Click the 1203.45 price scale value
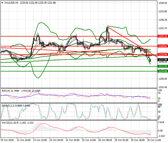Image resolution: width=168 pixels, height=143 pixels. (163, 87)
